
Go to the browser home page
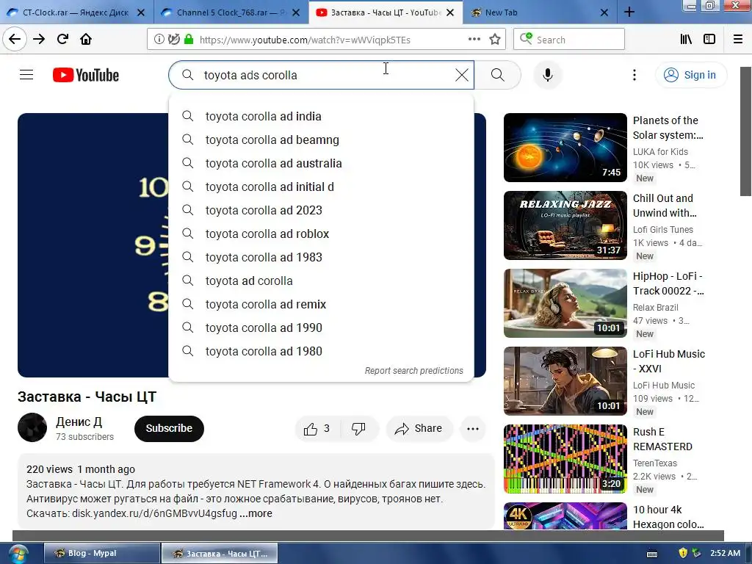pyautogui.click(x=86, y=40)
